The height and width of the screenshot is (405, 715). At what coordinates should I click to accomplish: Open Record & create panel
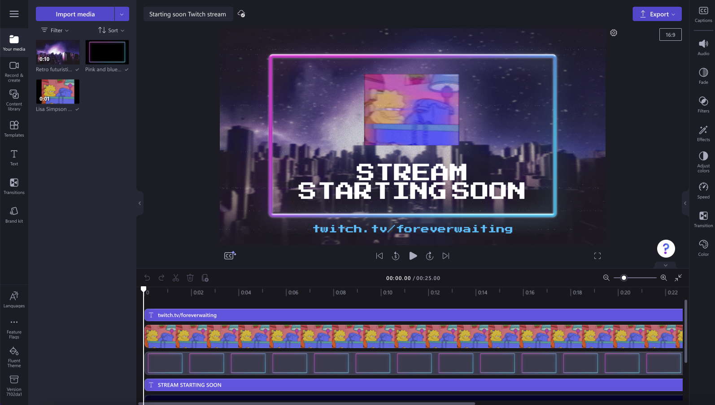[14, 72]
